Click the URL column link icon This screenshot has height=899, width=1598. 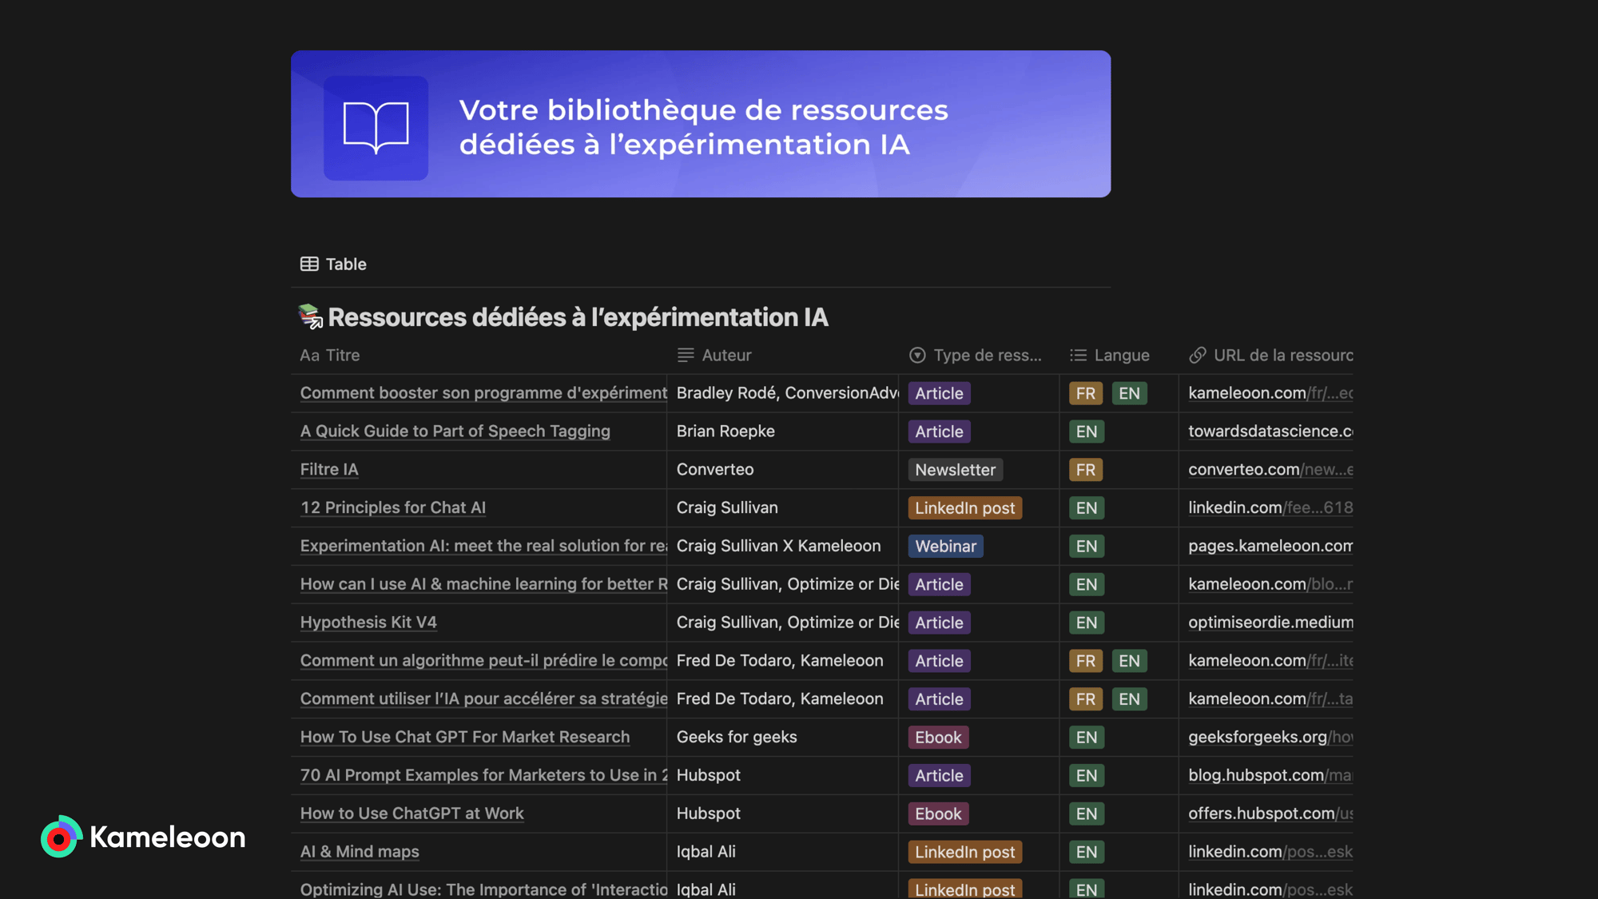[1197, 355]
